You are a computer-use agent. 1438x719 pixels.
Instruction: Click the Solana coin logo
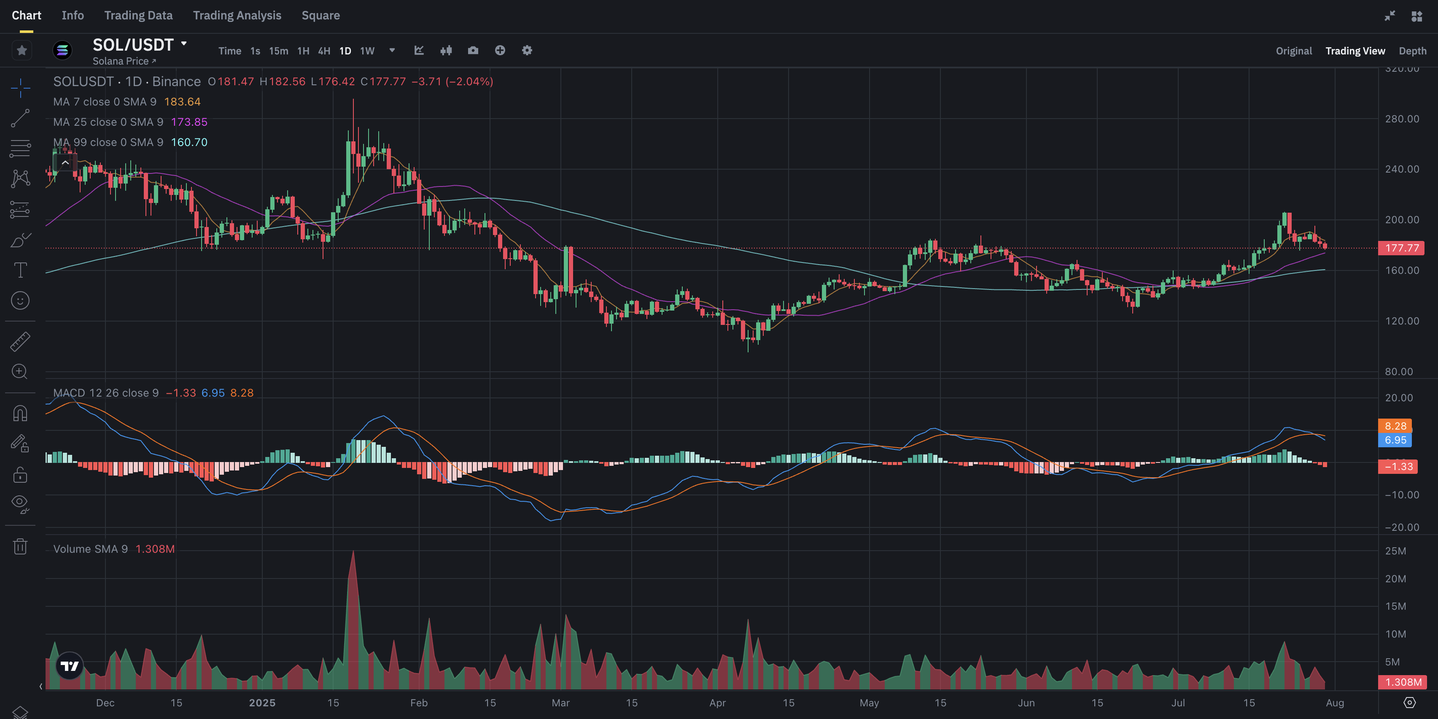click(62, 51)
